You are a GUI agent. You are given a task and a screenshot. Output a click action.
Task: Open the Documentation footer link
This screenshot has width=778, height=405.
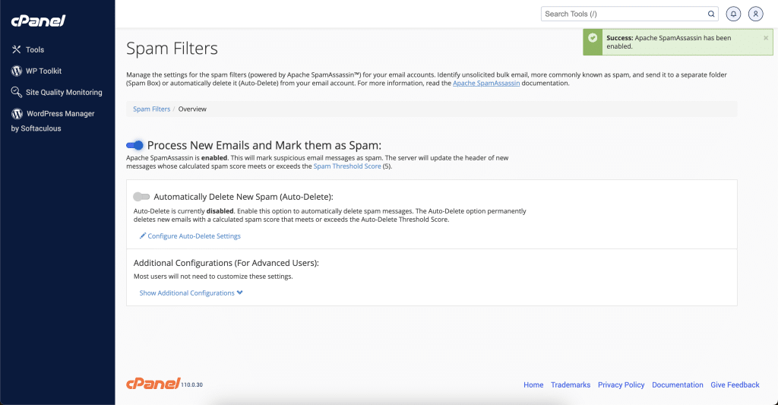(677, 385)
